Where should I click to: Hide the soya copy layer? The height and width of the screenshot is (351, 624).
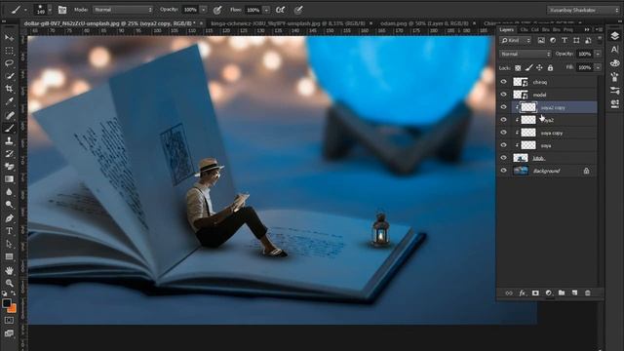click(503, 133)
